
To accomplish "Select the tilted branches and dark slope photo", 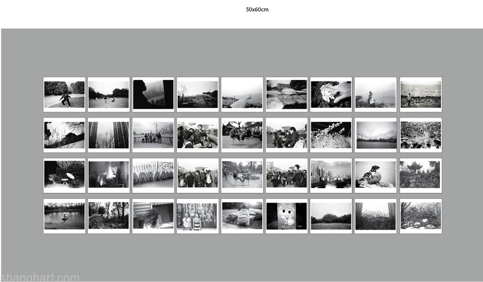I will click(64, 135).
